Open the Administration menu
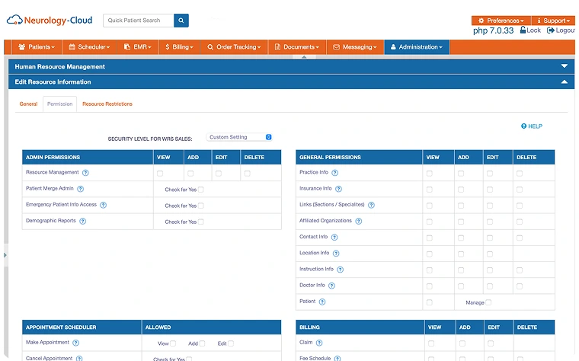Image resolution: width=579 pixels, height=361 pixels. pyautogui.click(x=417, y=47)
